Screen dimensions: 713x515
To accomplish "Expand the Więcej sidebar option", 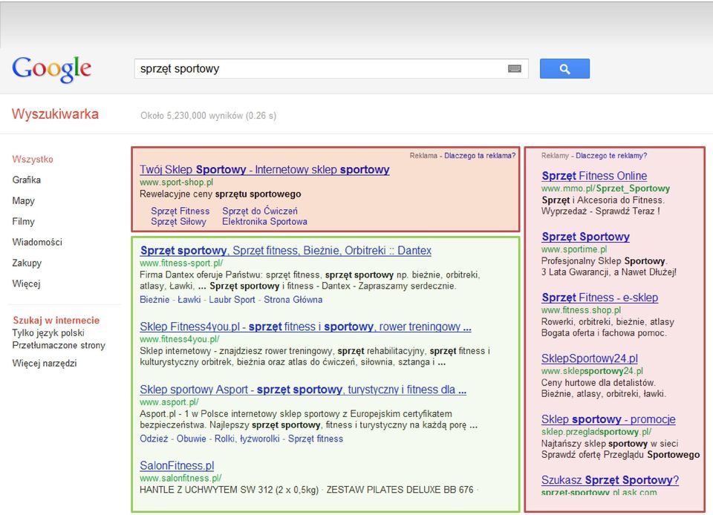I will (27, 283).
